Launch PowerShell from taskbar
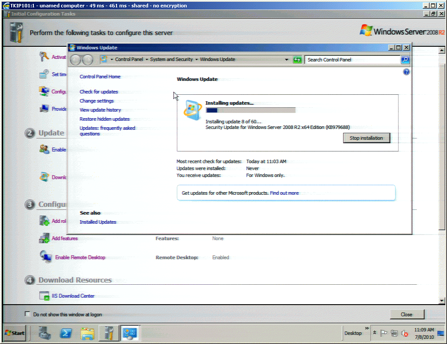447x344 pixels. point(66,333)
